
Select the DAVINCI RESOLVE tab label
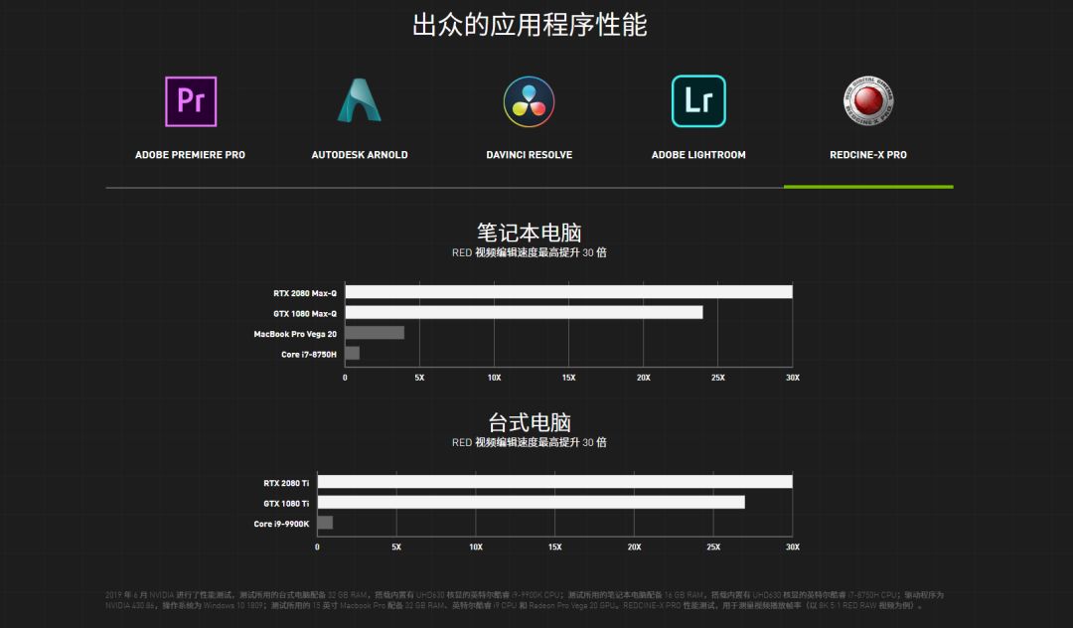click(x=530, y=155)
